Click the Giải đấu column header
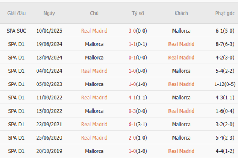Image resolution: width=238 pixels, height=160 pixels. click(16, 13)
